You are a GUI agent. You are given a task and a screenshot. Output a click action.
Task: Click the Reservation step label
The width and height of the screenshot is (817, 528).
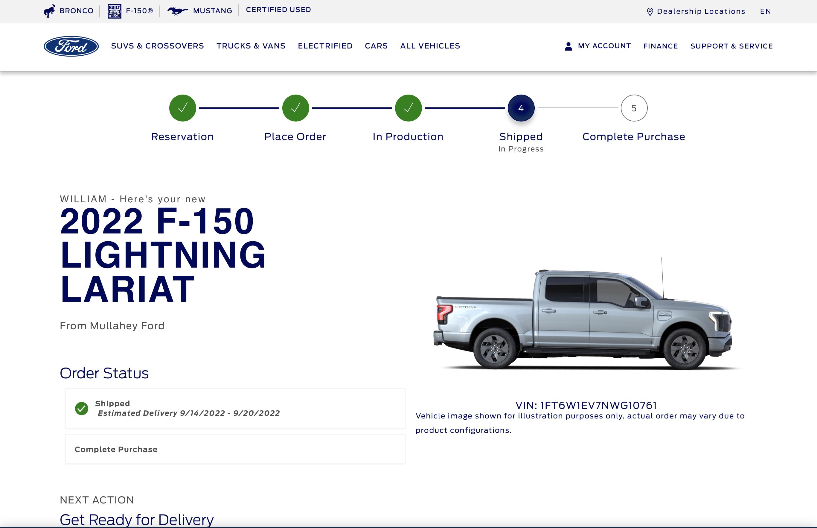[182, 137]
